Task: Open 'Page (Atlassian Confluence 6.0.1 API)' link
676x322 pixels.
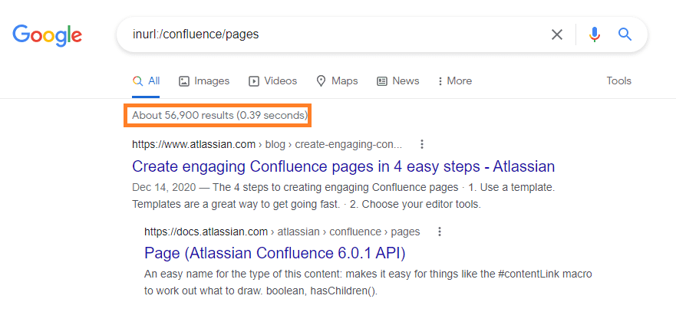Action: tap(275, 253)
